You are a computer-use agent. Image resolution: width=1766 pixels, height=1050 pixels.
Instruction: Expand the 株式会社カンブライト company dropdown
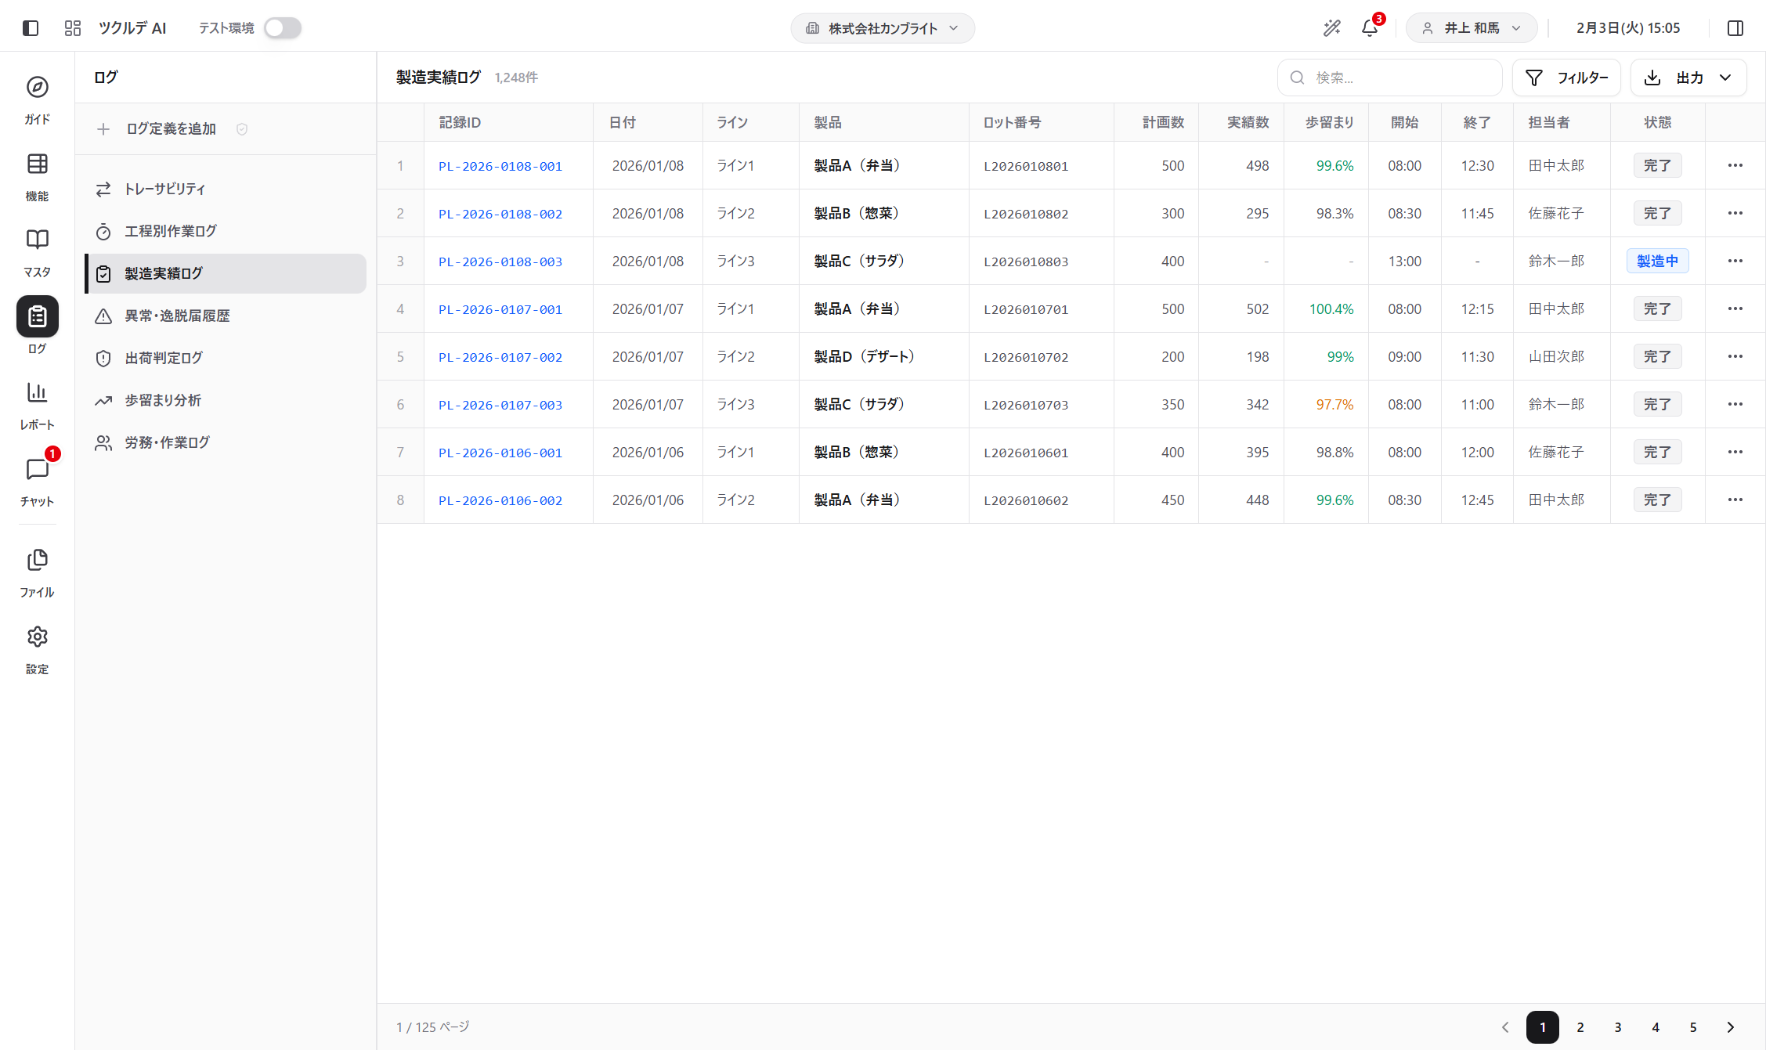pyautogui.click(x=883, y=28)
